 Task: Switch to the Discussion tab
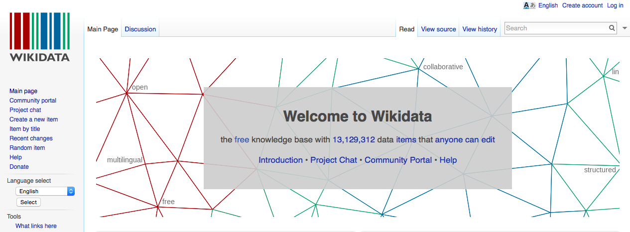coord(140,29)
